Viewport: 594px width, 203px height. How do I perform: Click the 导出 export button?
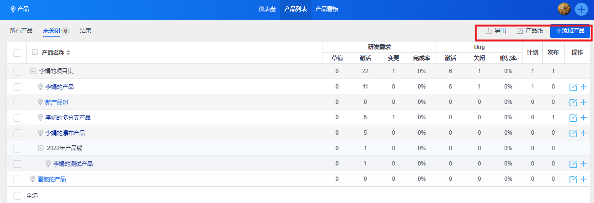click(x=496, y=31)
